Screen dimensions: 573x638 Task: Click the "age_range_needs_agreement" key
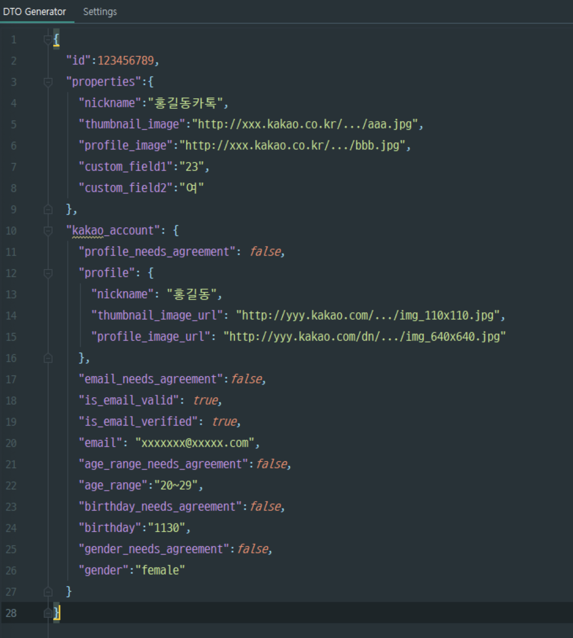163,464
